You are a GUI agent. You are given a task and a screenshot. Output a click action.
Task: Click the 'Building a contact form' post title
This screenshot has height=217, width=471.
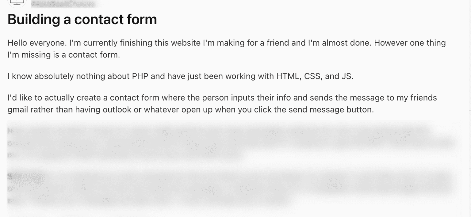click(82, 20)
